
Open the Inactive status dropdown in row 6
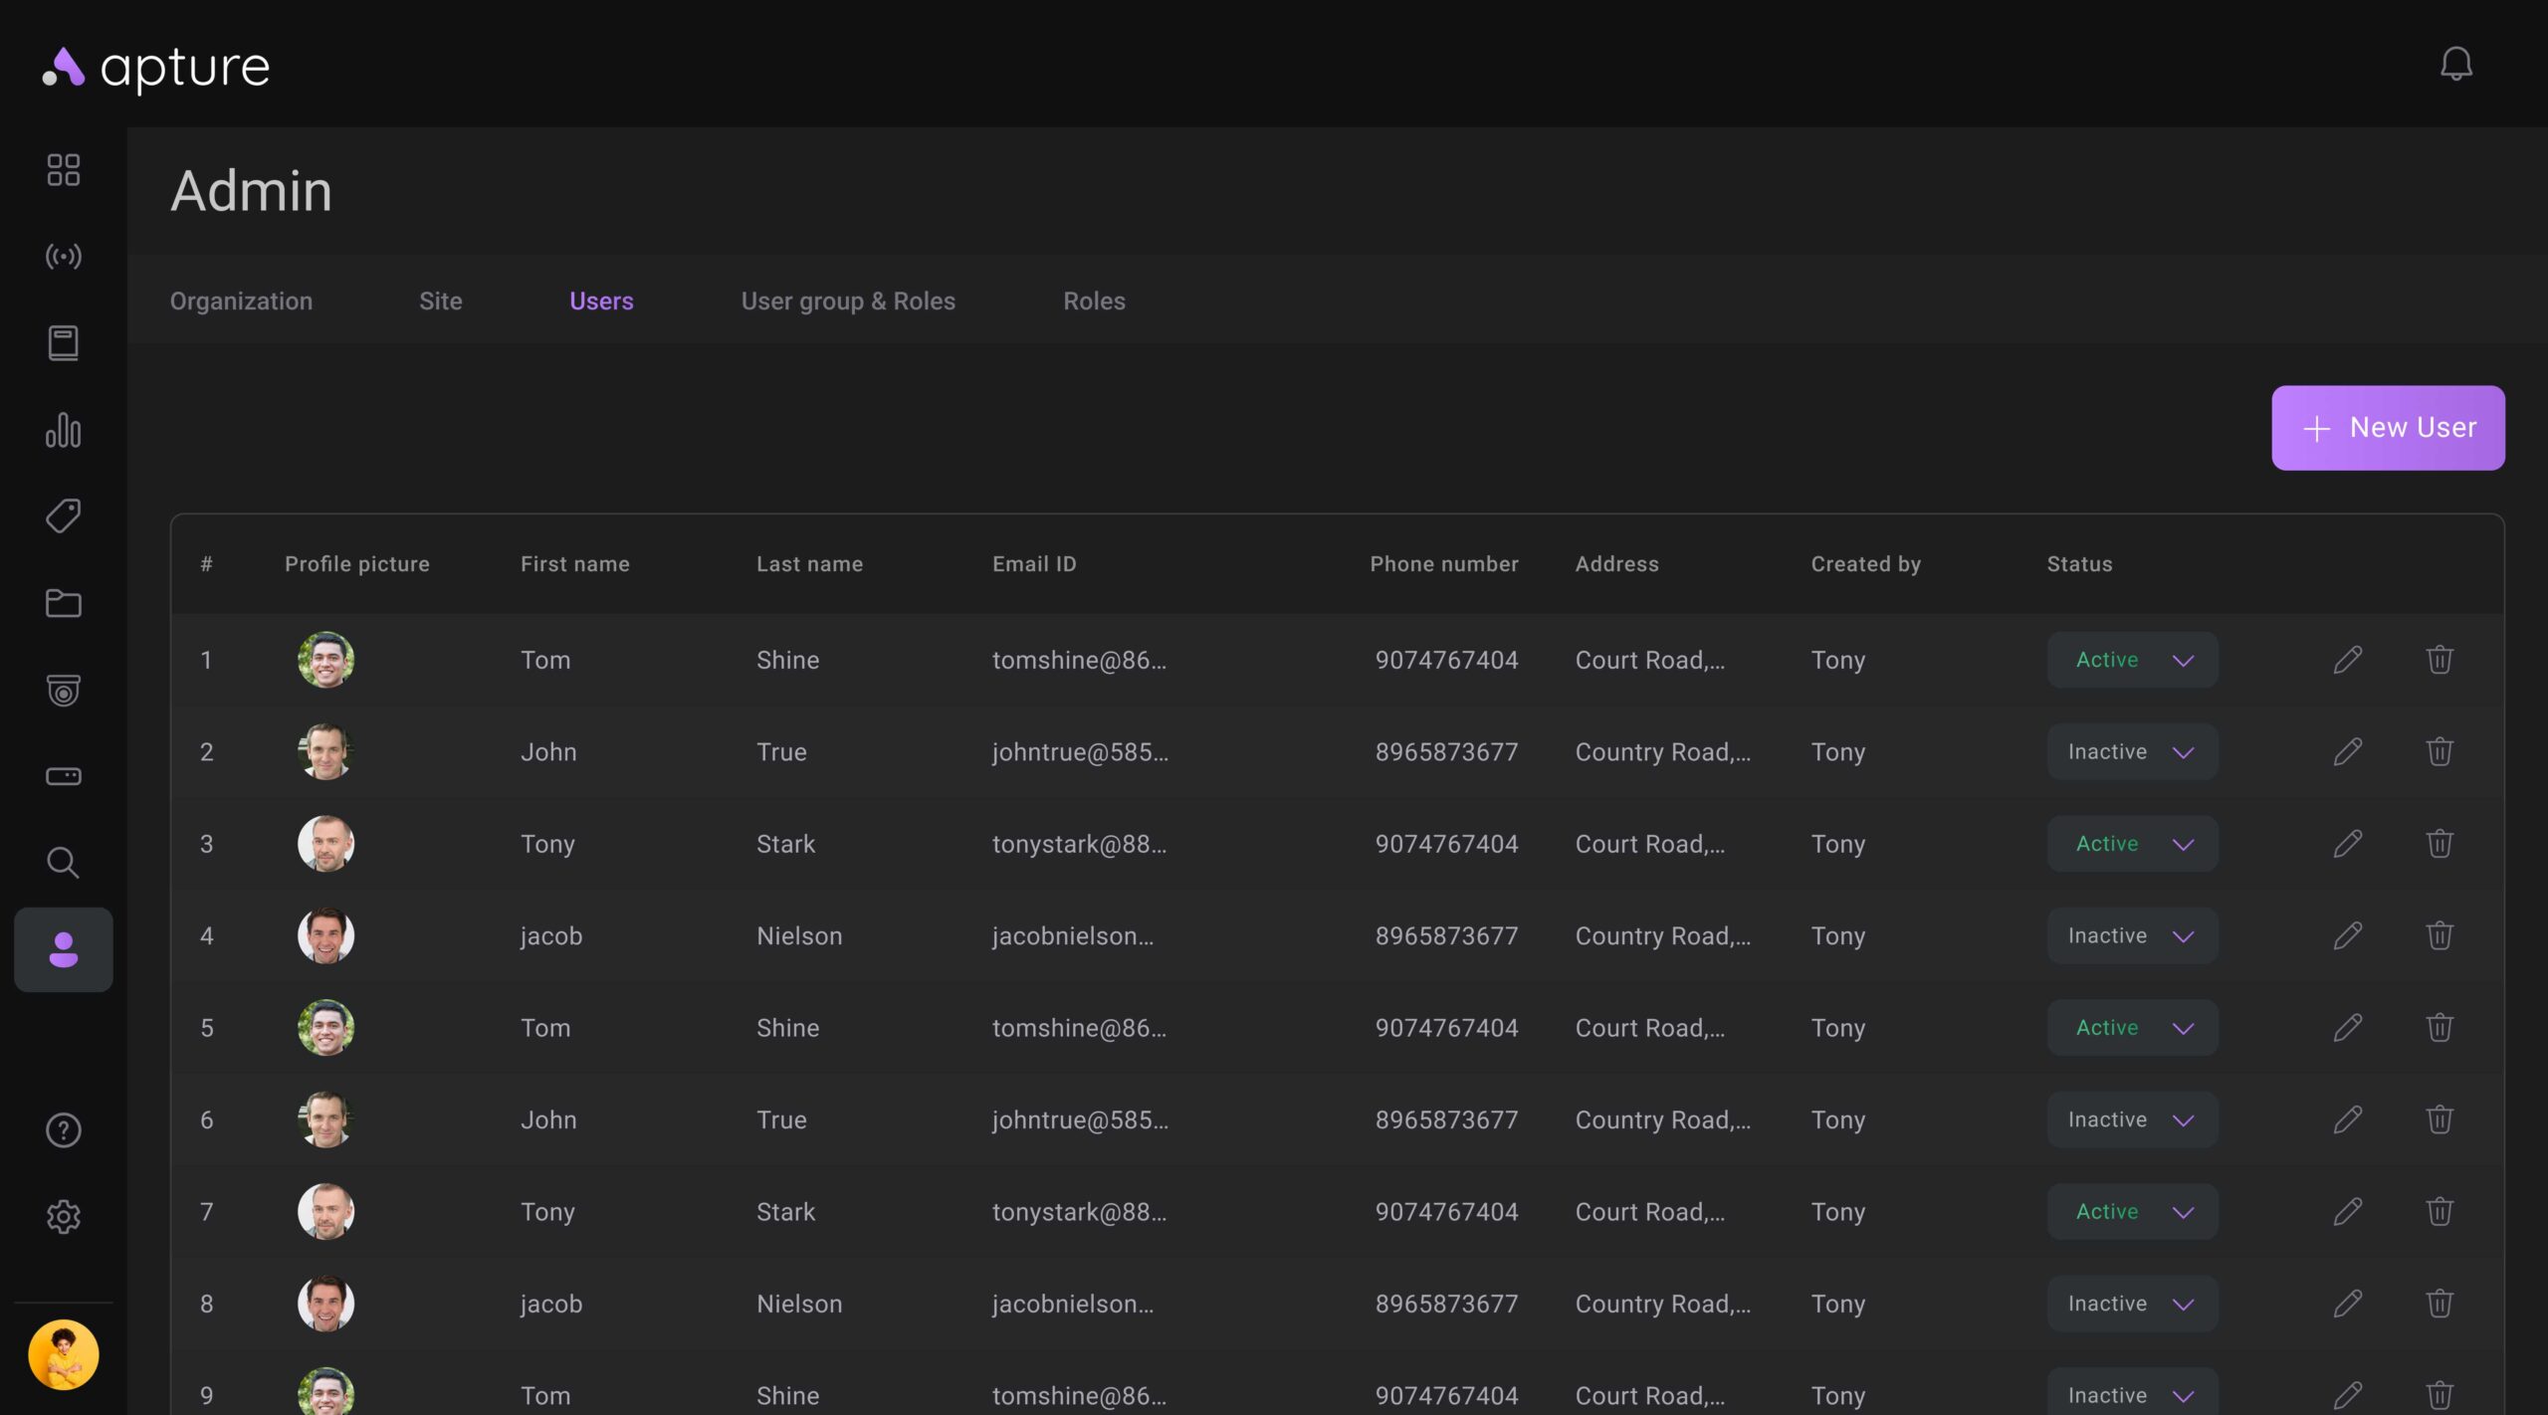coord(2132,1119)
